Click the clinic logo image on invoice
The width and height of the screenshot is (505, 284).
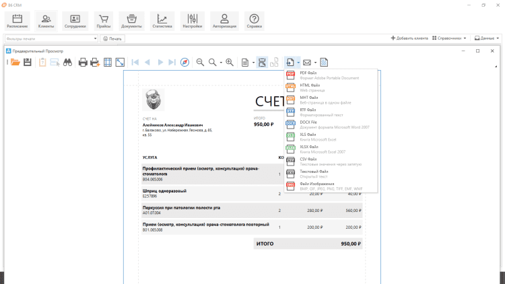click(154, 100)
